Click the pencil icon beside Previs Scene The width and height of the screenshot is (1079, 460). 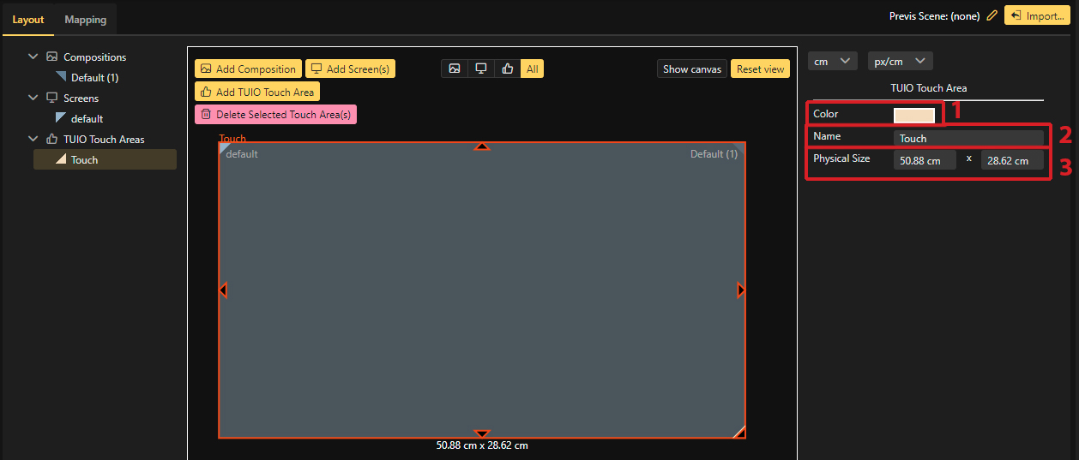click(992, 15)
